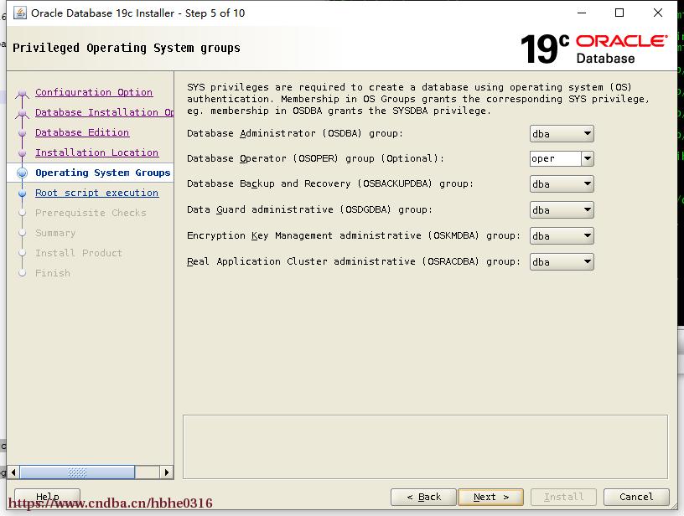
Task: Click the Database Installation Options step marker
Action: coord(23,113)
